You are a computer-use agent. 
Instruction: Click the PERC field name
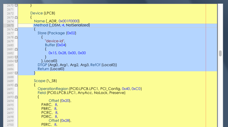click(46, 125)
